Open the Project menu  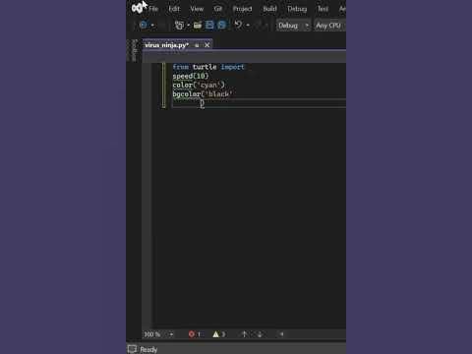[242, 9]
